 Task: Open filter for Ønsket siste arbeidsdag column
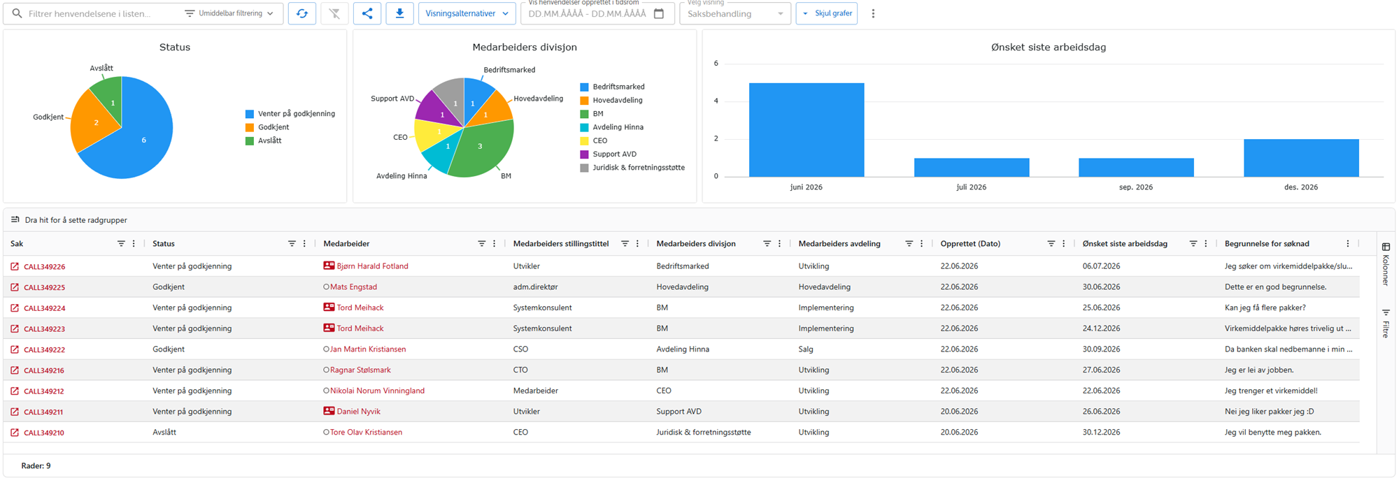pos(1193,244)
